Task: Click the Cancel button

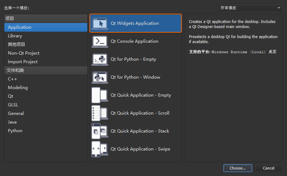Action: pyautogui.click(x=269, y=168)
